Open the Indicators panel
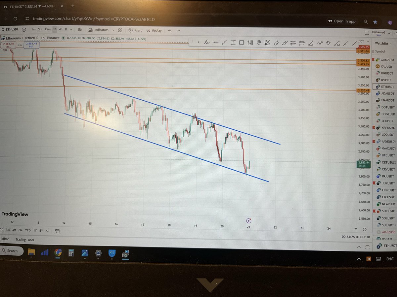Image resolution: width=397 pixels, height=297 pixels. click(x=99, y=30)
